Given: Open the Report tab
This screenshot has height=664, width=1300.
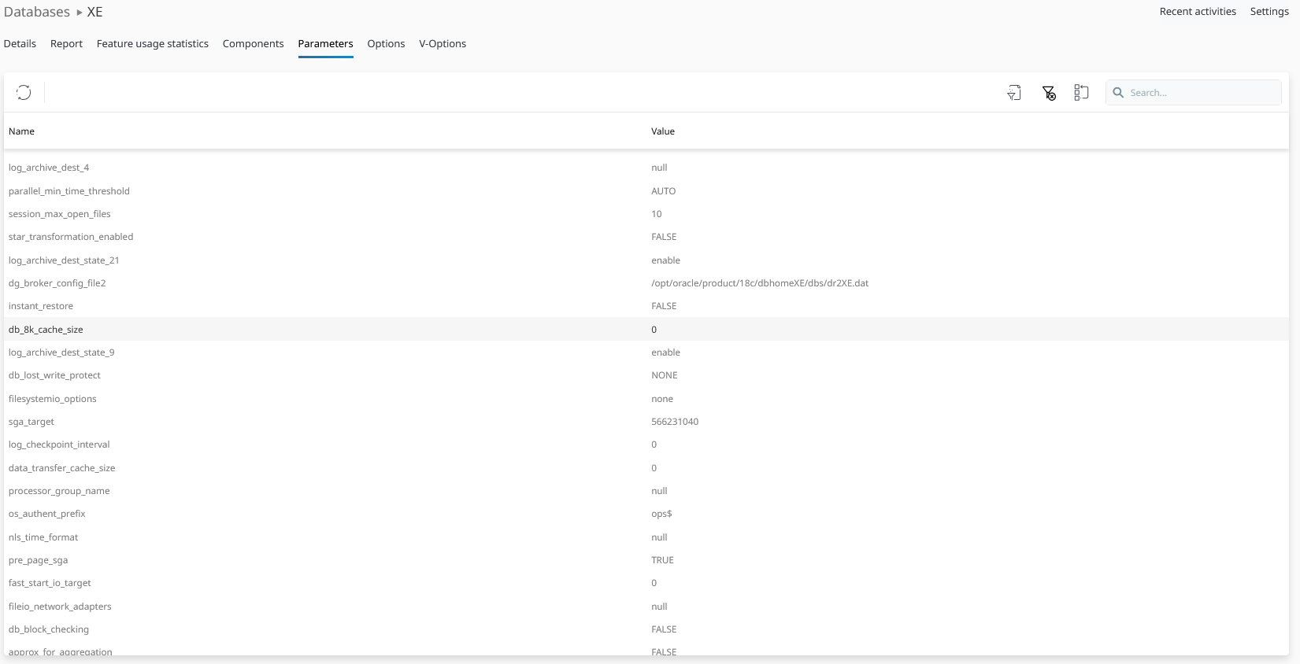Looking at the screenshot, I should (66, 44).
